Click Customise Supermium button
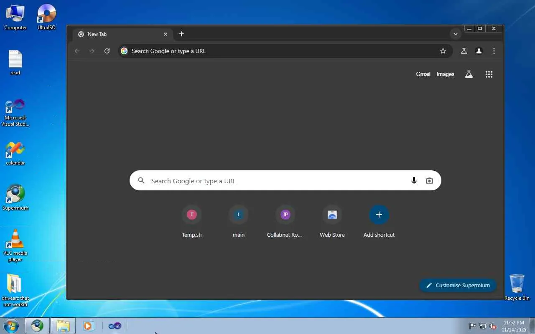 point(458,285)
